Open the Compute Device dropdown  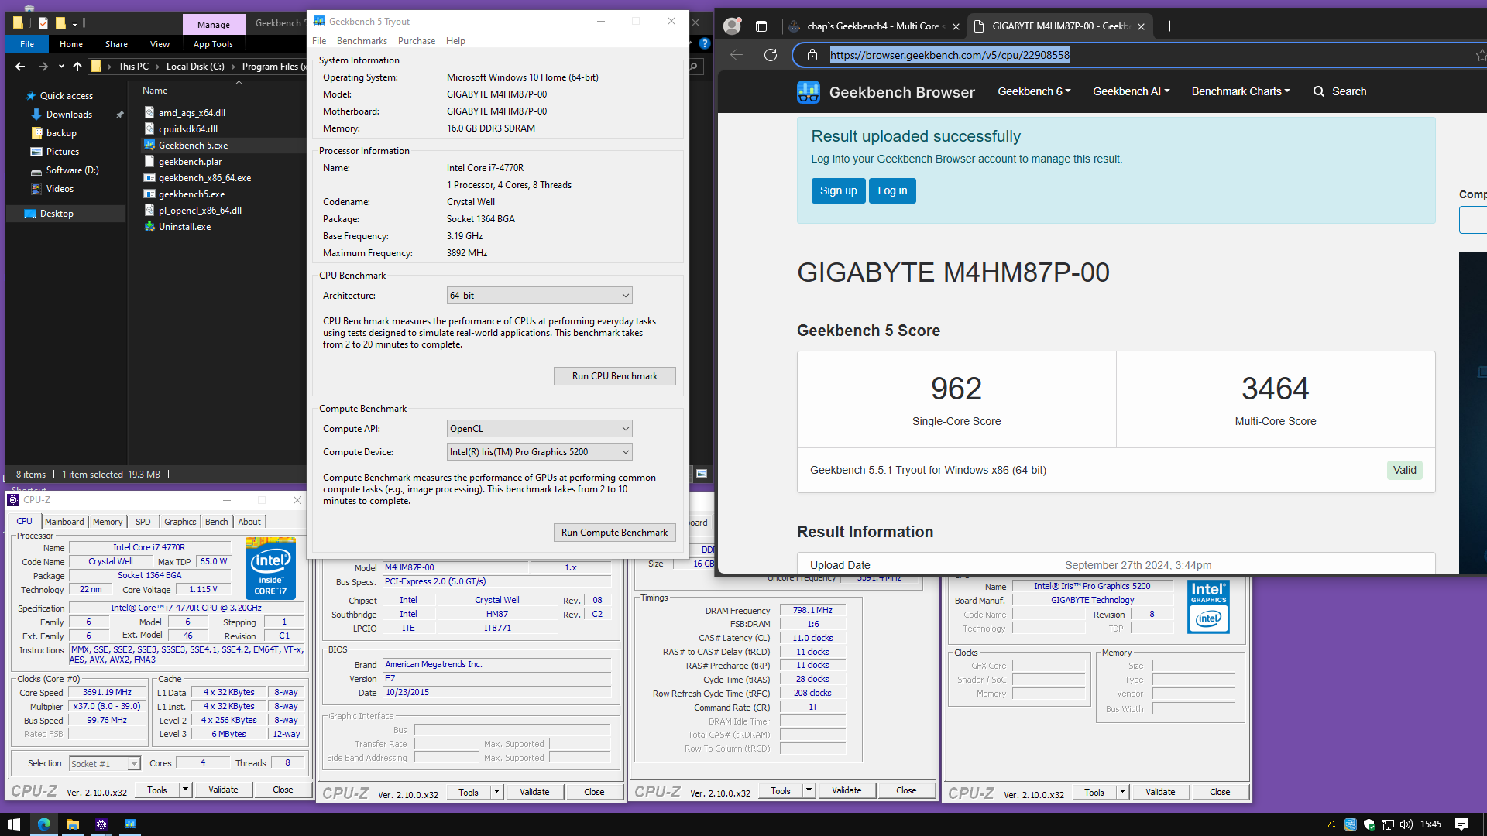[x=540, y=452]
